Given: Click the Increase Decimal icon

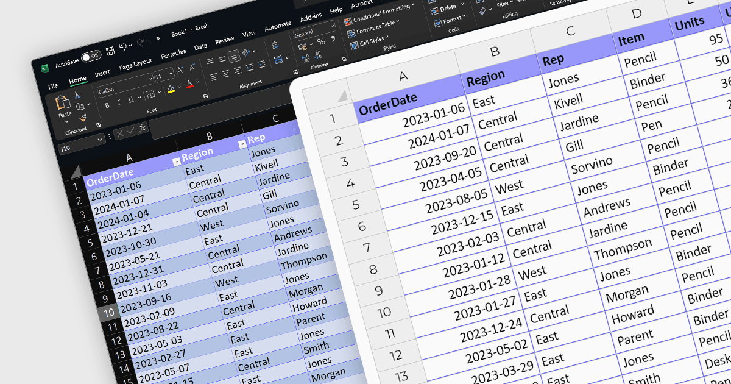Looking at the screenshot, I should [x=305, y=59].
